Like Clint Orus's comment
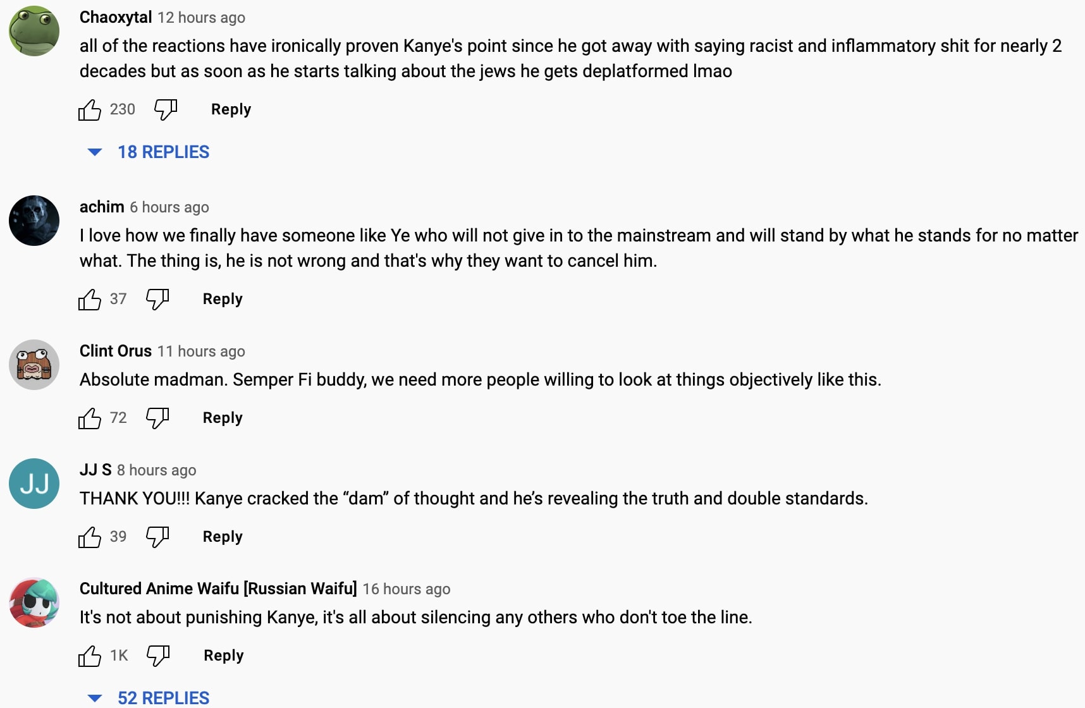Screen dimensions: 1085x708 point(90,418)
